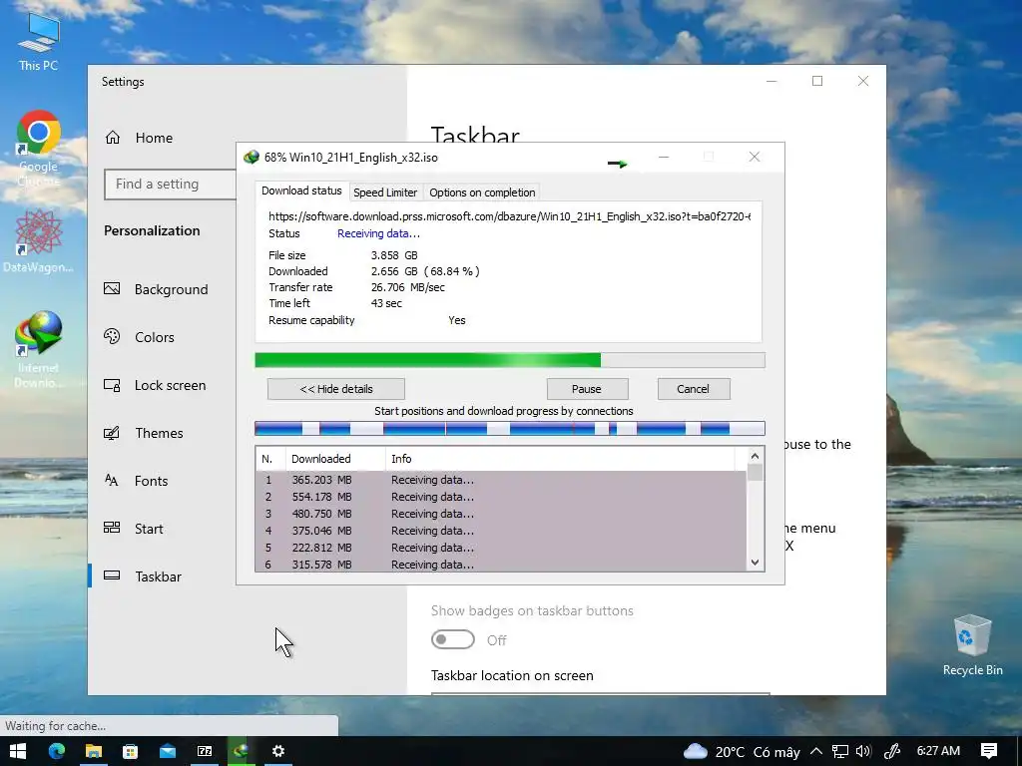
Task: Switch to Options on completion tab
Action: (482, 192)
